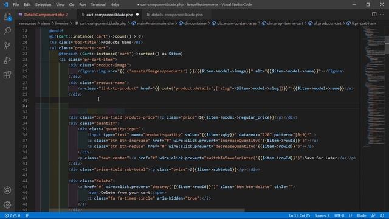389x219 pixels.
Task: Click 'Delete from your cart' span text
Action: click(125, 193)
